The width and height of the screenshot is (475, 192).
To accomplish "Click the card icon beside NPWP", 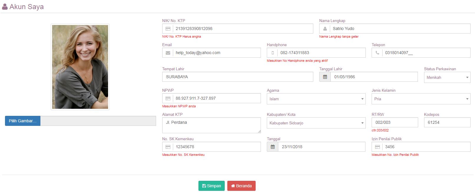I will coord(168,98).
